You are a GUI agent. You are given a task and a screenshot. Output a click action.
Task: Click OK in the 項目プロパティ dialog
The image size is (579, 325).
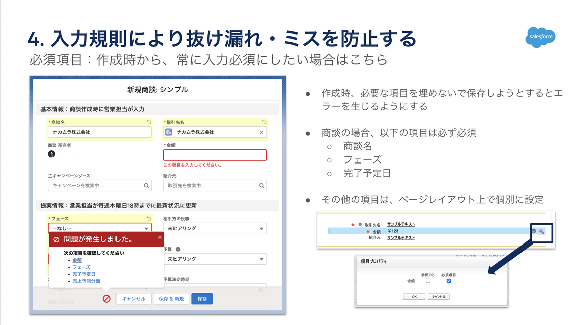tap(414, 297)
